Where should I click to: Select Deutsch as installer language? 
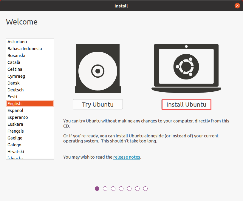coord(16,90)
